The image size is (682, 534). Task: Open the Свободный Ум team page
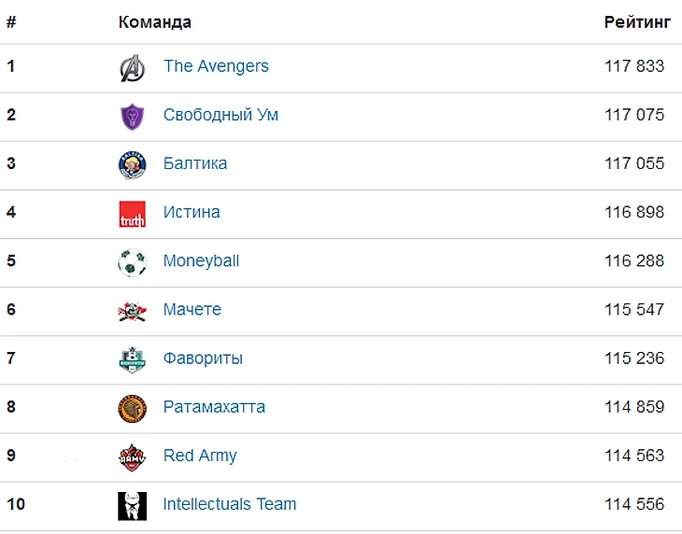point(220,115)
